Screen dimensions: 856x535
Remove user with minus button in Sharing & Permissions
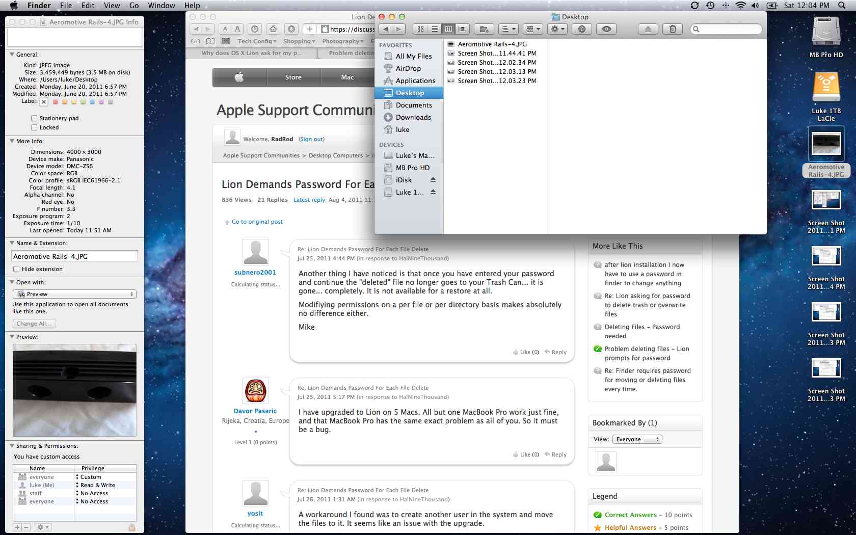pyautogui.click(x=26, y=527)
